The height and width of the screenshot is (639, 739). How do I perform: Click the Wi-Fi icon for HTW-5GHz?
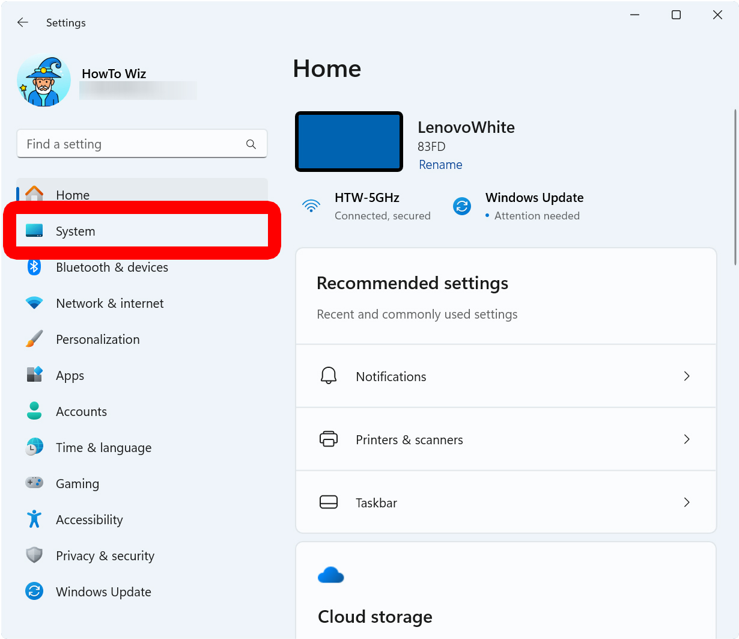pyautogui.click(x=311, y=206)
